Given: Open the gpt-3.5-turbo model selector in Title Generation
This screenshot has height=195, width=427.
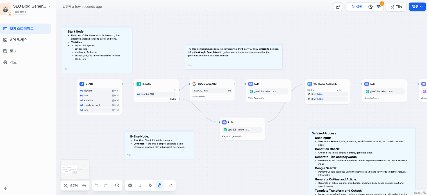Looking at the screenshot, I should [x=268, y=91].
